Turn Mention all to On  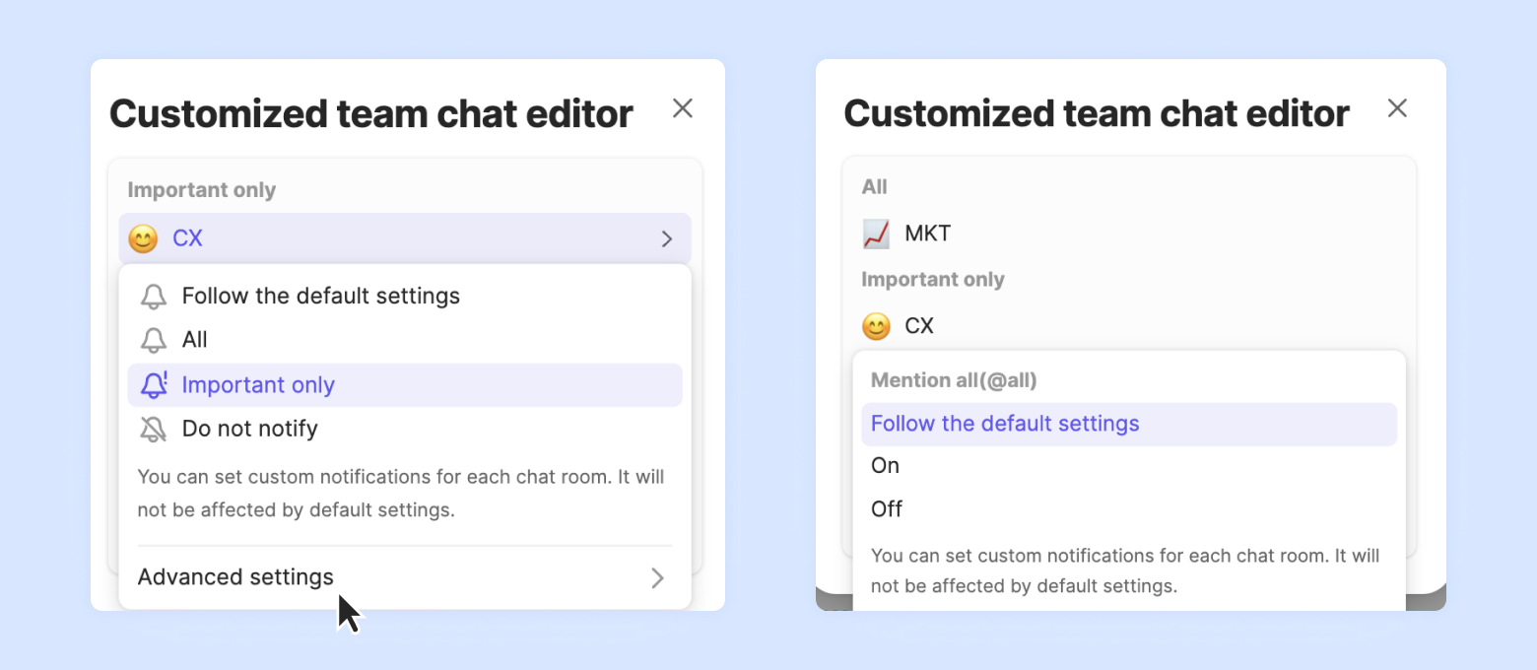coord(885,466)
